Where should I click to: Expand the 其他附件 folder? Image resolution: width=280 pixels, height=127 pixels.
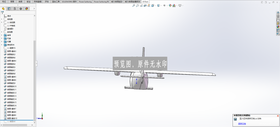[2, 45]
